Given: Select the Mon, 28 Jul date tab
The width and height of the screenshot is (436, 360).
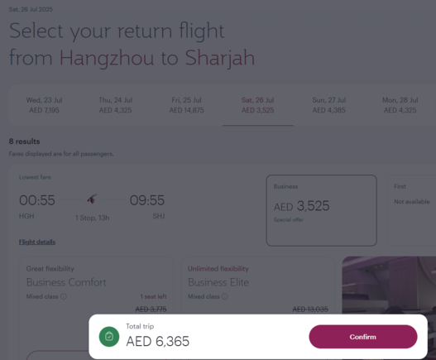Looking at the screenshot, I should tap(400, 105).
